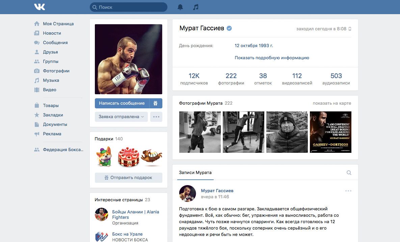Screen dimensions: 400x242
Task: Click показать на карте link
Action: 332,103
